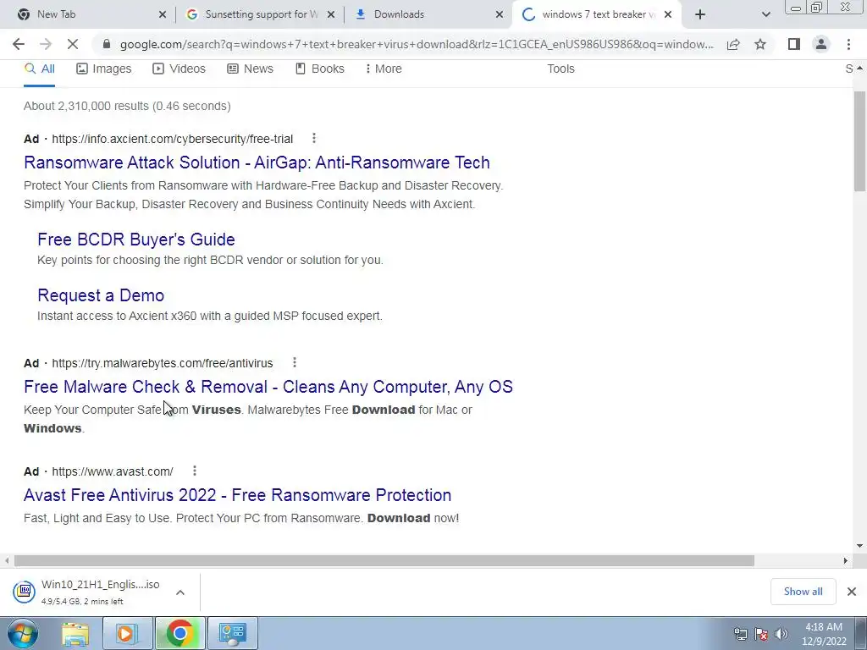867x650 pixels.
Task: Open the Windows Start menu orb
Action: click(23, 633)
